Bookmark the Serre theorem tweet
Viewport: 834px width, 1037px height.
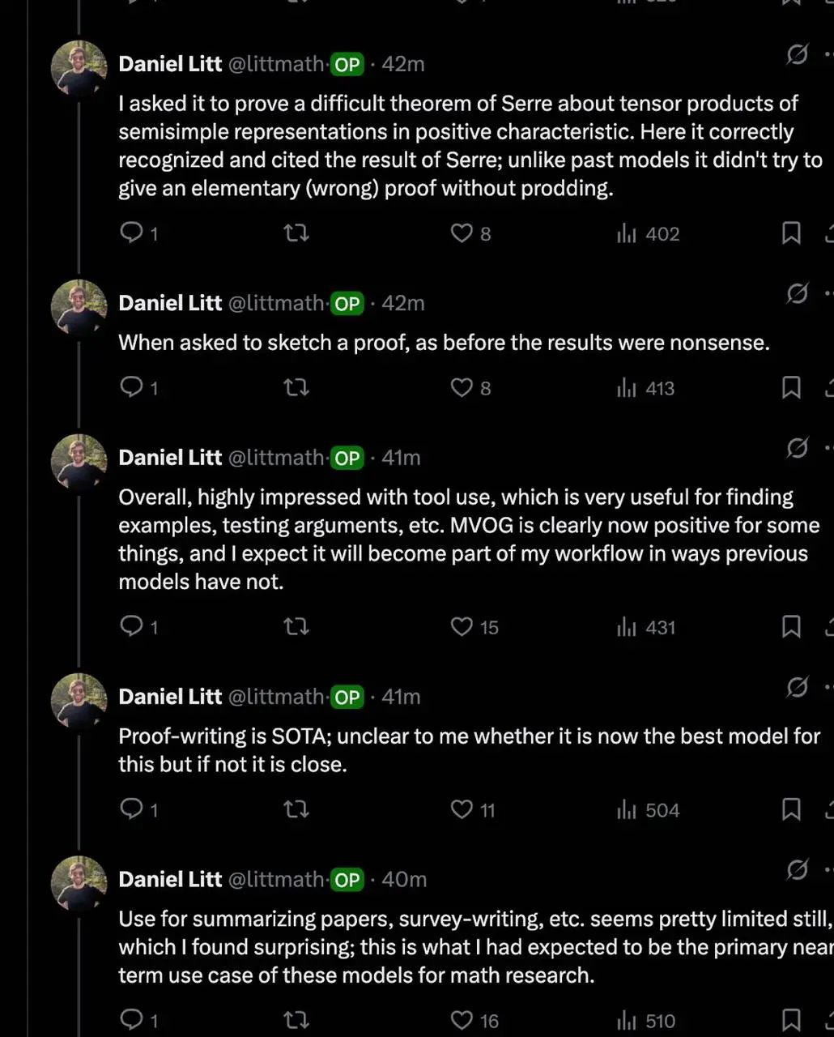click(790, 234)
